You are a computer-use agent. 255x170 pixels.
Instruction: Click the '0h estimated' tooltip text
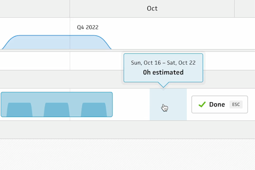163,72
